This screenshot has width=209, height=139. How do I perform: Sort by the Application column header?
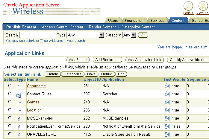[x=113, y=80]
